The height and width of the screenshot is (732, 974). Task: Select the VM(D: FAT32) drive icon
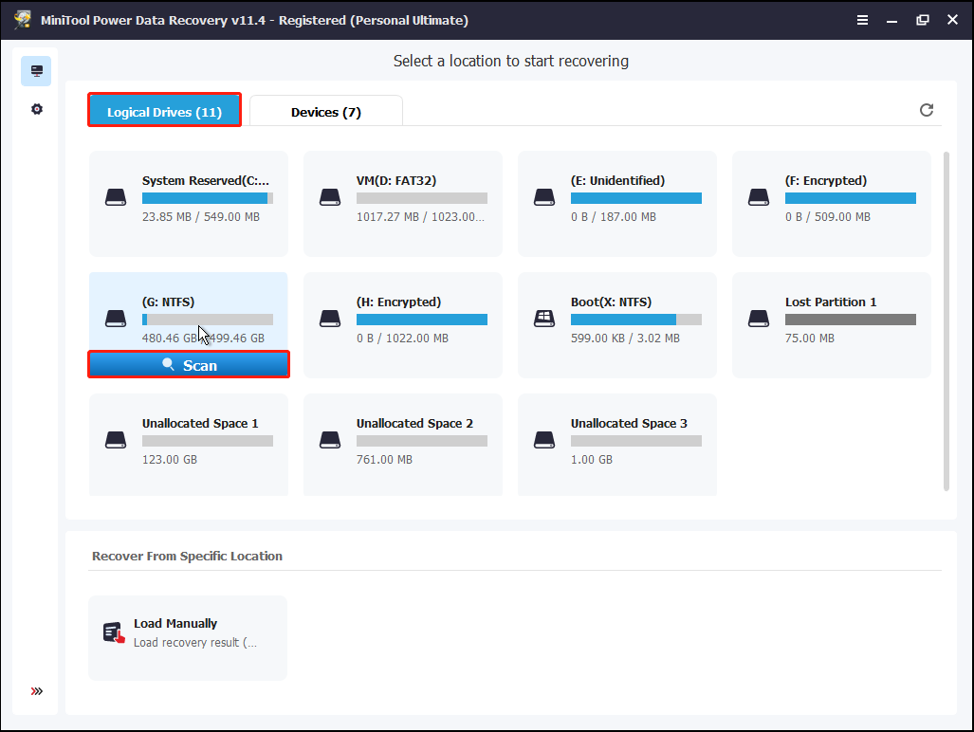[x=330, y=197]
